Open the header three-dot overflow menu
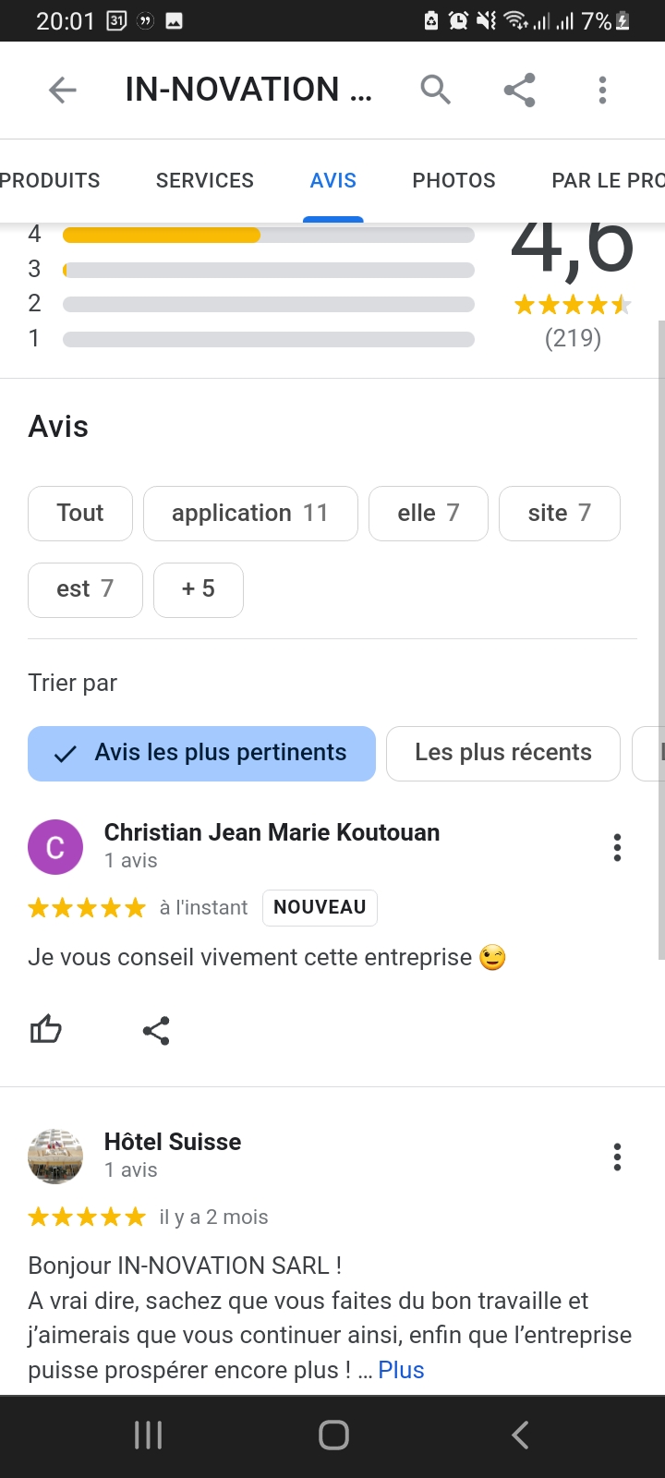This screenshot has height=1478, width=665. point(602,90)
